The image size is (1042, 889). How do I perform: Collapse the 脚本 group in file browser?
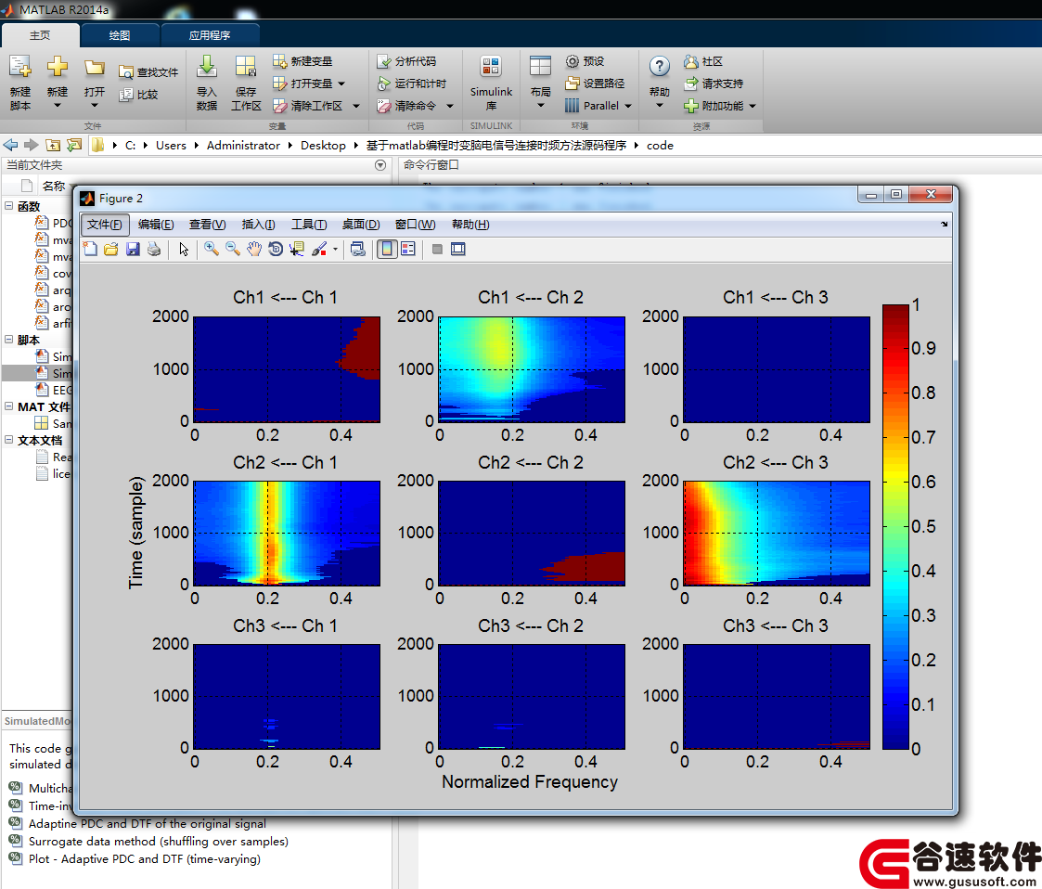point(8,340)
